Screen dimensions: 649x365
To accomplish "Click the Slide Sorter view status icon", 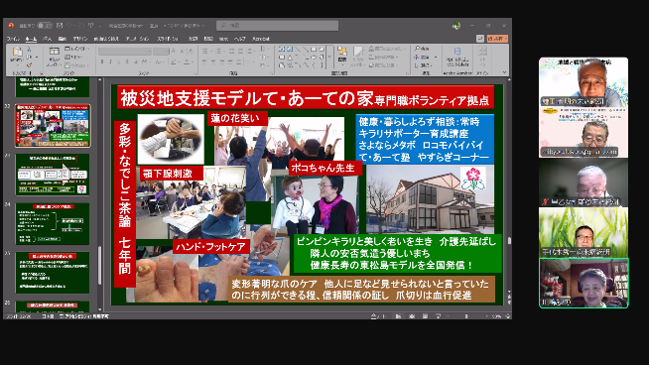I will pyautogui.click(x=412, y=316).
